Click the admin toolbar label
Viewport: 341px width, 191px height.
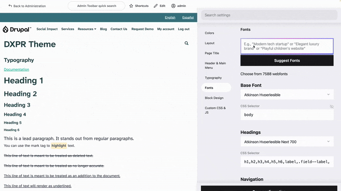[x=182, y=6]
